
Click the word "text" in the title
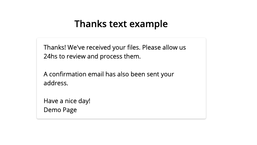(x=118, y=24)
